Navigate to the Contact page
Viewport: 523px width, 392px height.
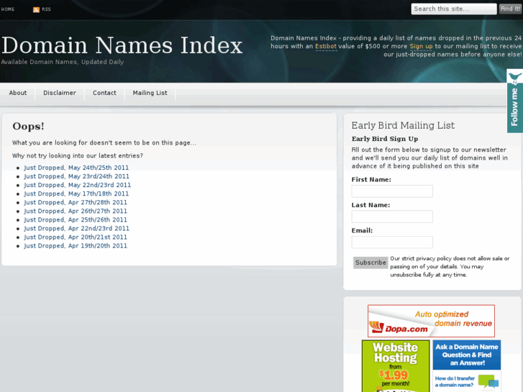104,93
